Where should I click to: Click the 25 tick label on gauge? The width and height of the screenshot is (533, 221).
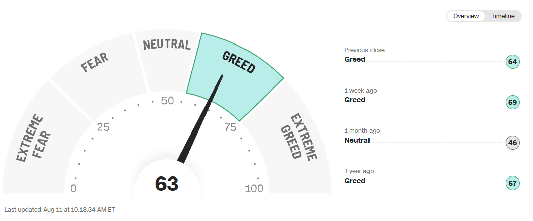103,127
